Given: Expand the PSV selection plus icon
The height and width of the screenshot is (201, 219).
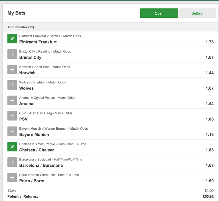Looking at the screenshot, I should [12, 116].
